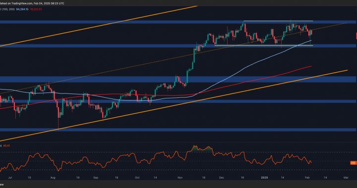Click the 19 date label after Aug

click(x=78, y=178)
